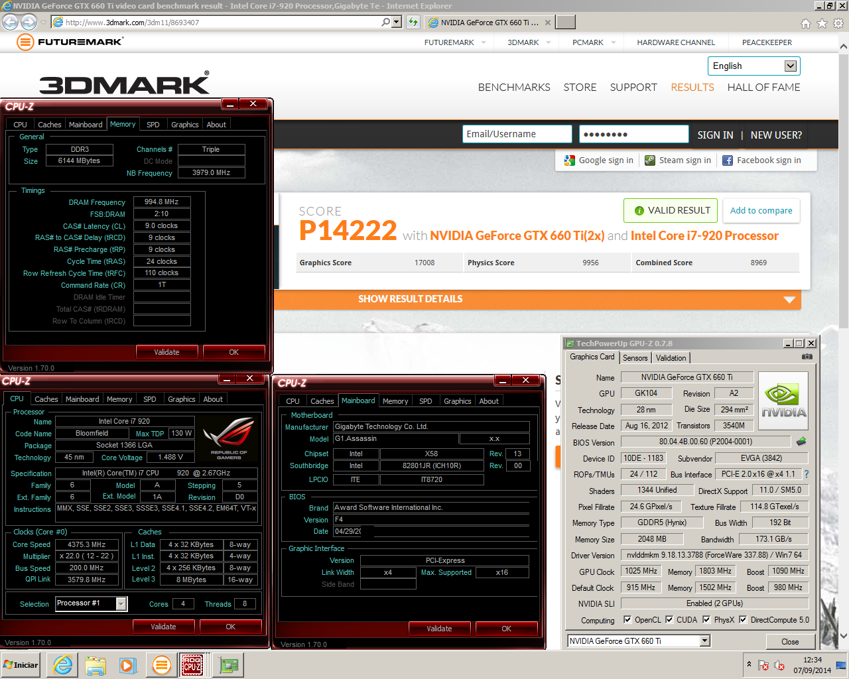Screen dimensions: 849x679
Task: Click the VALID RESULT button
Action: [671, 211]
